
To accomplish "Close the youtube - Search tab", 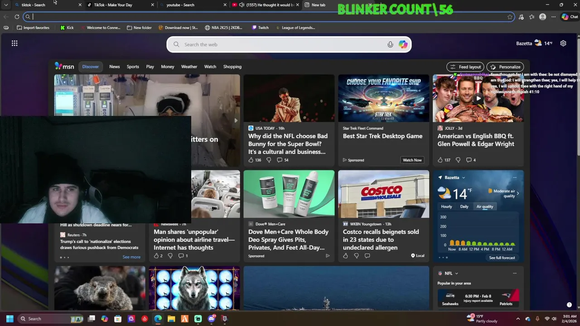I will pos(225,5).
